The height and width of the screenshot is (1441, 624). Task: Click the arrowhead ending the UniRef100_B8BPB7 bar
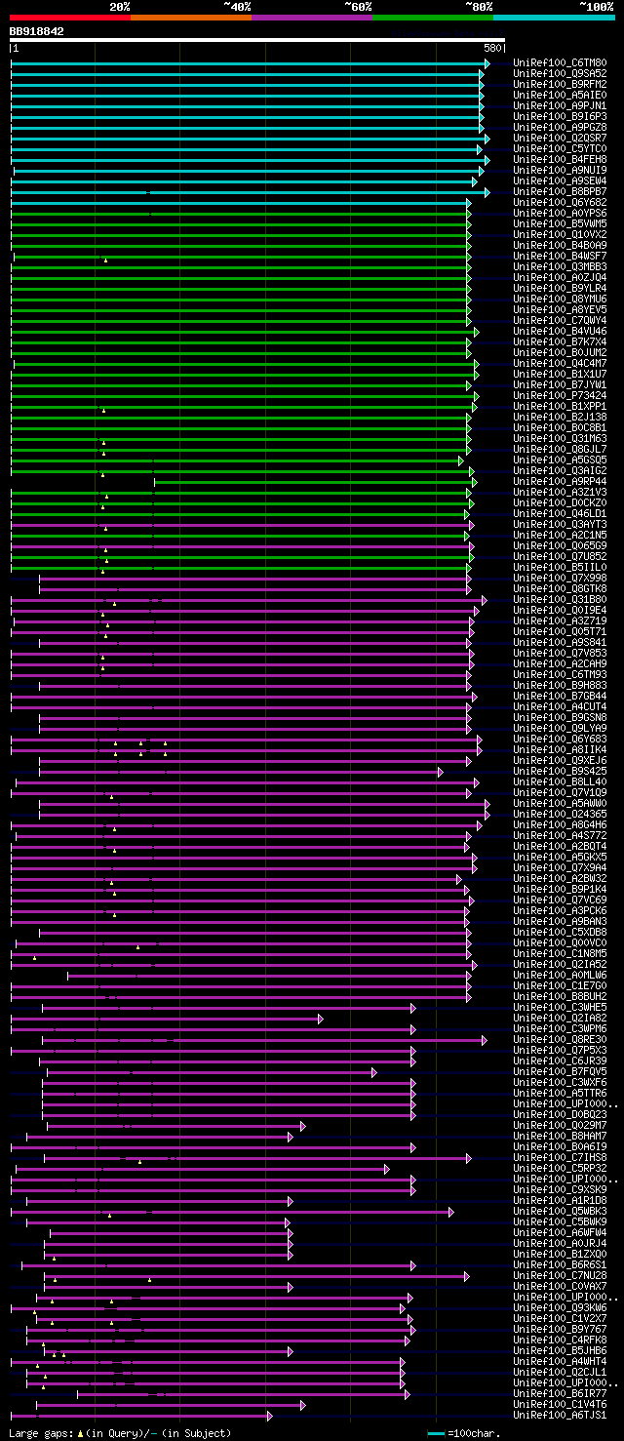[x=487, y=192]
